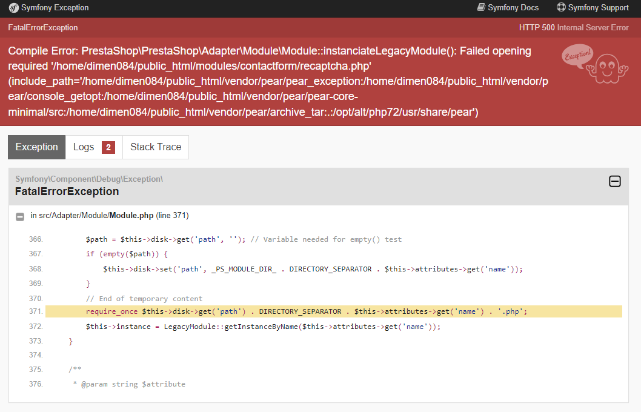Click line 370 End of temporary content comment

pyautogui.click(x=144, y=299)
